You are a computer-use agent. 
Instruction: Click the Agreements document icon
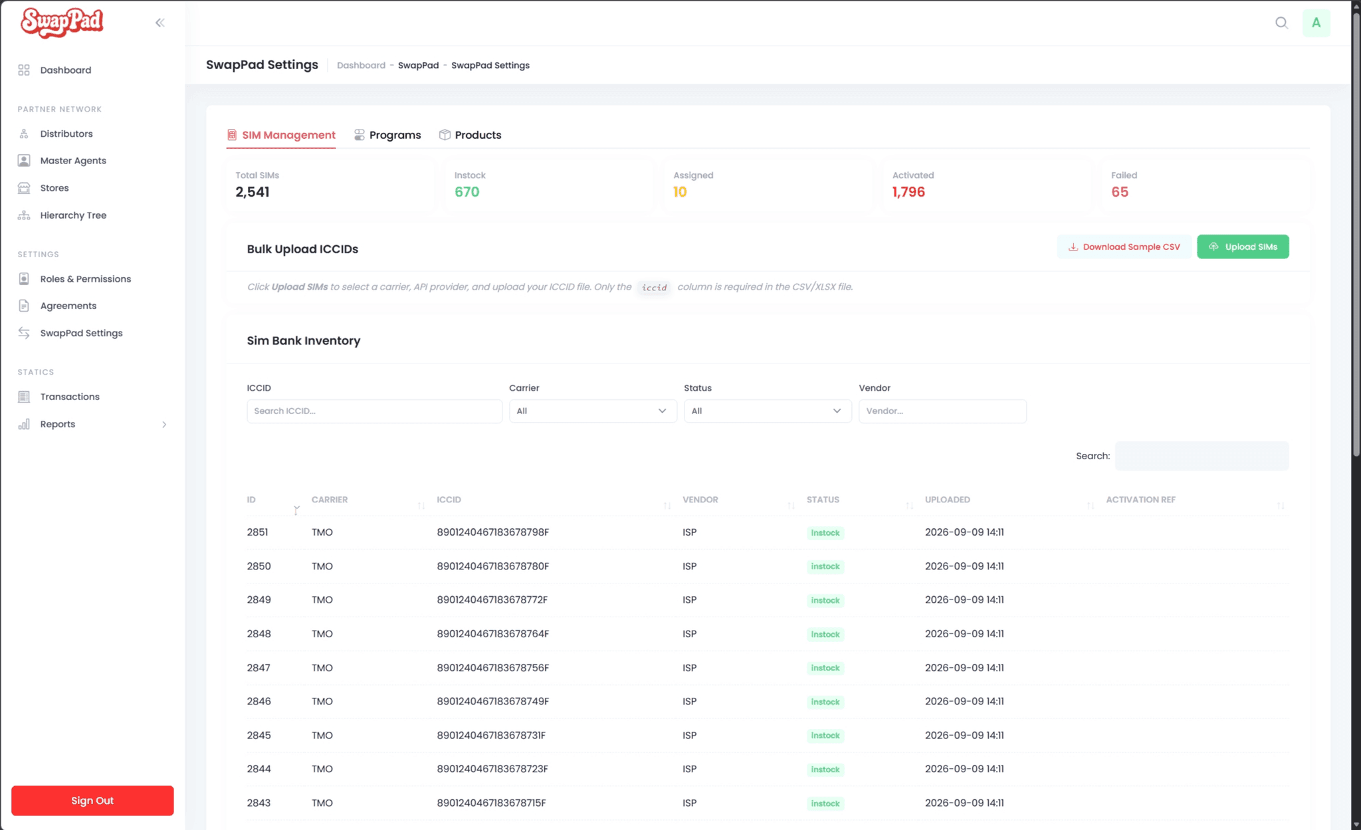coord(24,306)
